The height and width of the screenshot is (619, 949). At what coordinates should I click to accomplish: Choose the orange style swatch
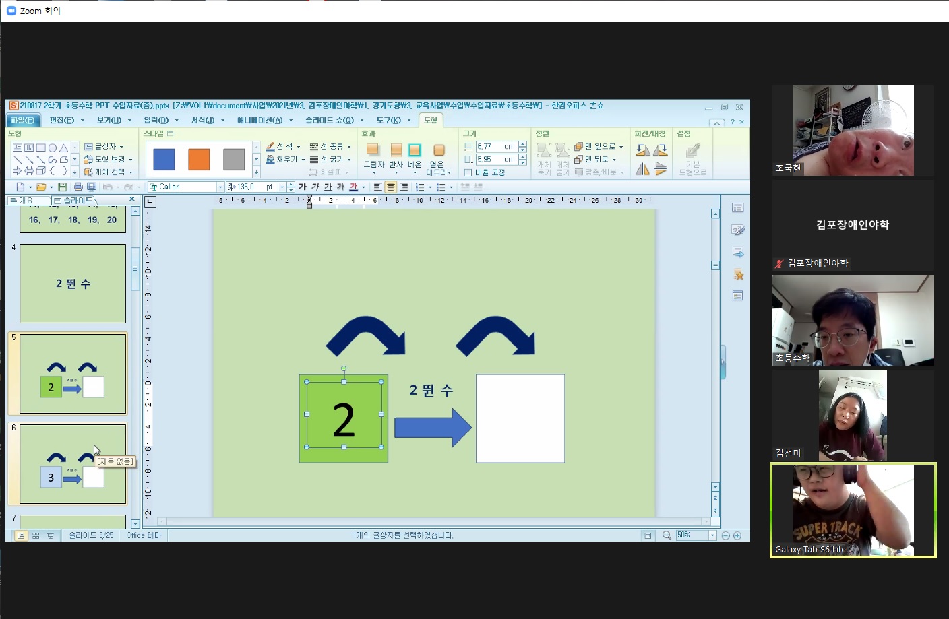coord(199,160)
